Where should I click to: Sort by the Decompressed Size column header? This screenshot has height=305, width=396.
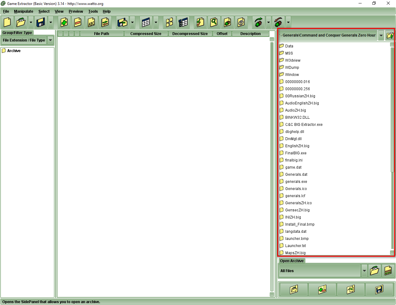click(x=190, y=34)
